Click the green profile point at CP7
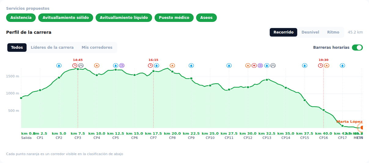369x163 pixels. point(153,71)
